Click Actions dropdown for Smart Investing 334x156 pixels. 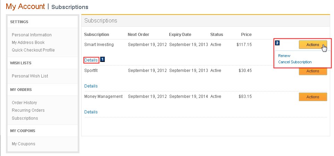[x=312, y=45]
